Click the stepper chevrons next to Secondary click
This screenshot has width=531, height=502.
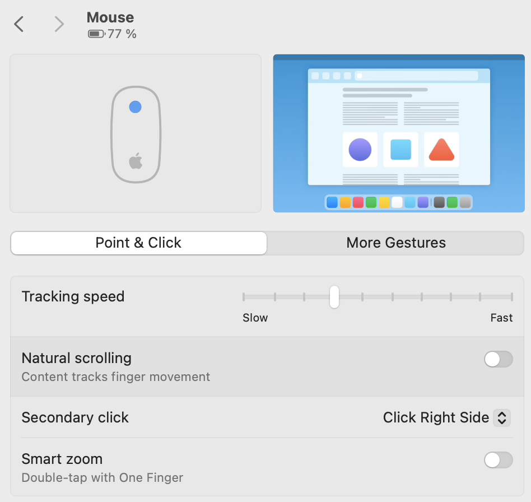[x=502, y=417]
